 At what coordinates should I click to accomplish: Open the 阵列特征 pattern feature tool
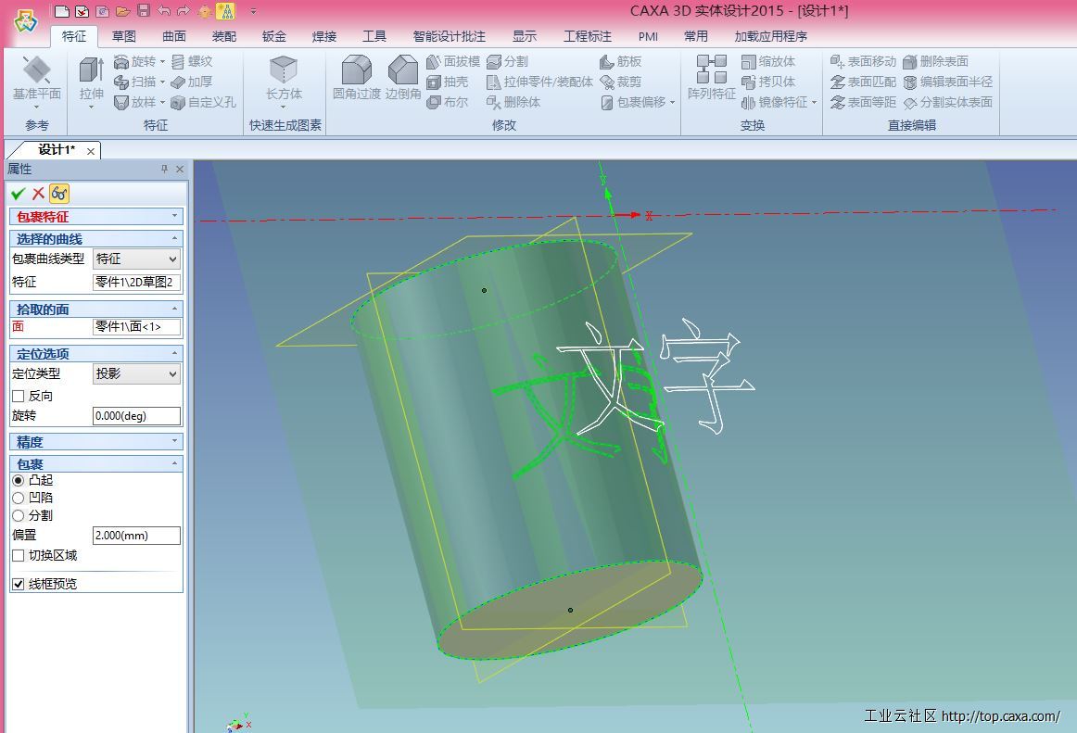[711, 72]
